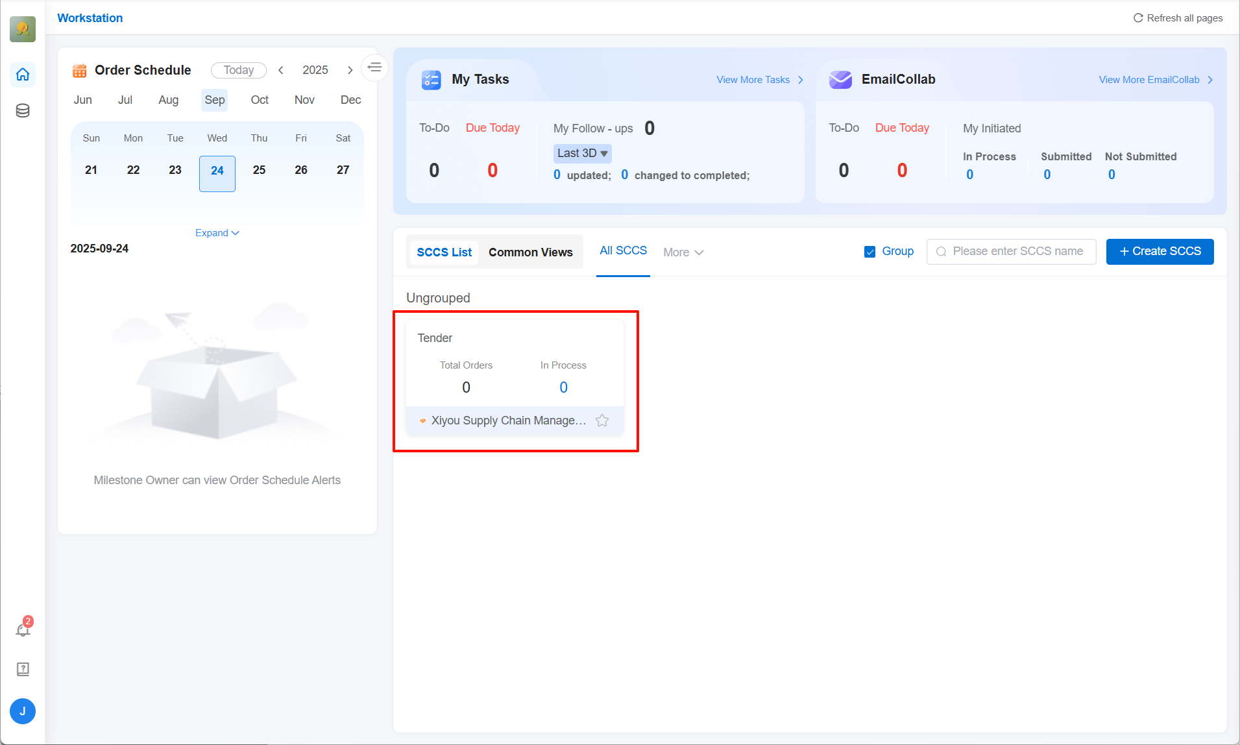
Task: Select October in the month selector
Action: (260, 100)
